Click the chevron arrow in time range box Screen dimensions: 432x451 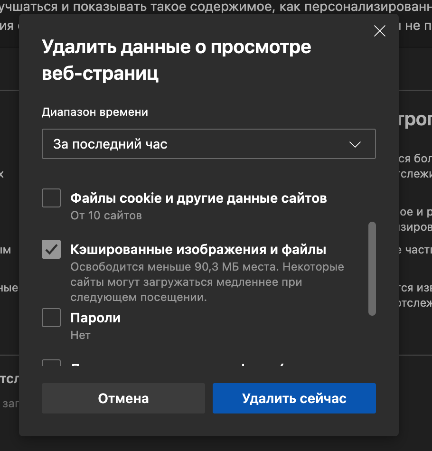pos(355,144)
